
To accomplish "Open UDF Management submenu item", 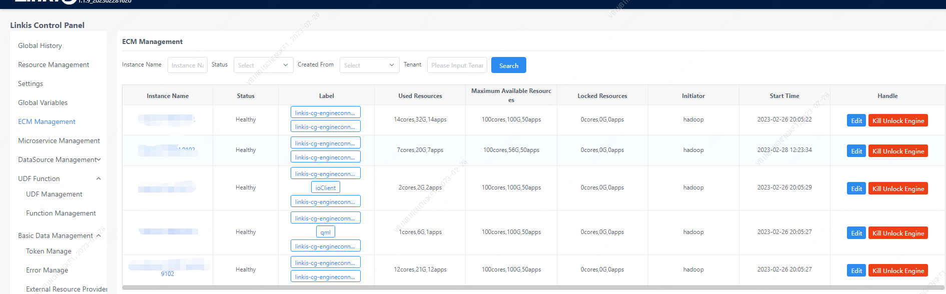I will pyautogui.click(x=54, y=194).
